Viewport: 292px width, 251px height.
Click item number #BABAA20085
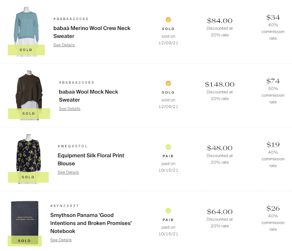[76, 82]
